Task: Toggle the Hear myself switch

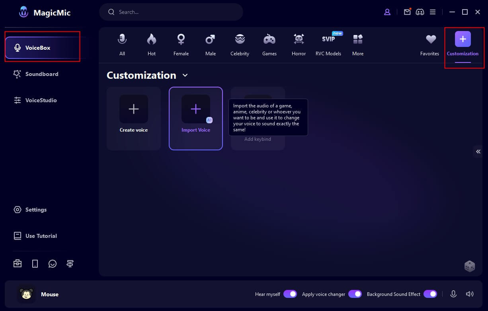Action: tap(290, 294)
